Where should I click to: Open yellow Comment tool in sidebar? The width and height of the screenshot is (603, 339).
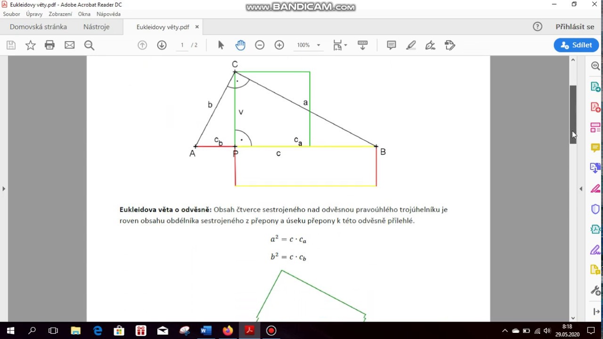click(x=595, y=148)
